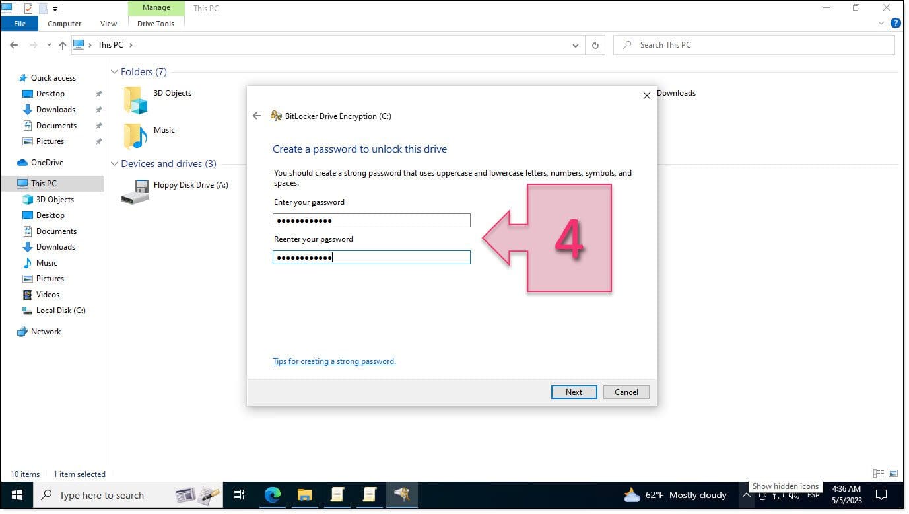The width and height of the screenshot is (909, 514).
Task: Click Next in the BitLocker dialog
Action: tap(574, 392)
